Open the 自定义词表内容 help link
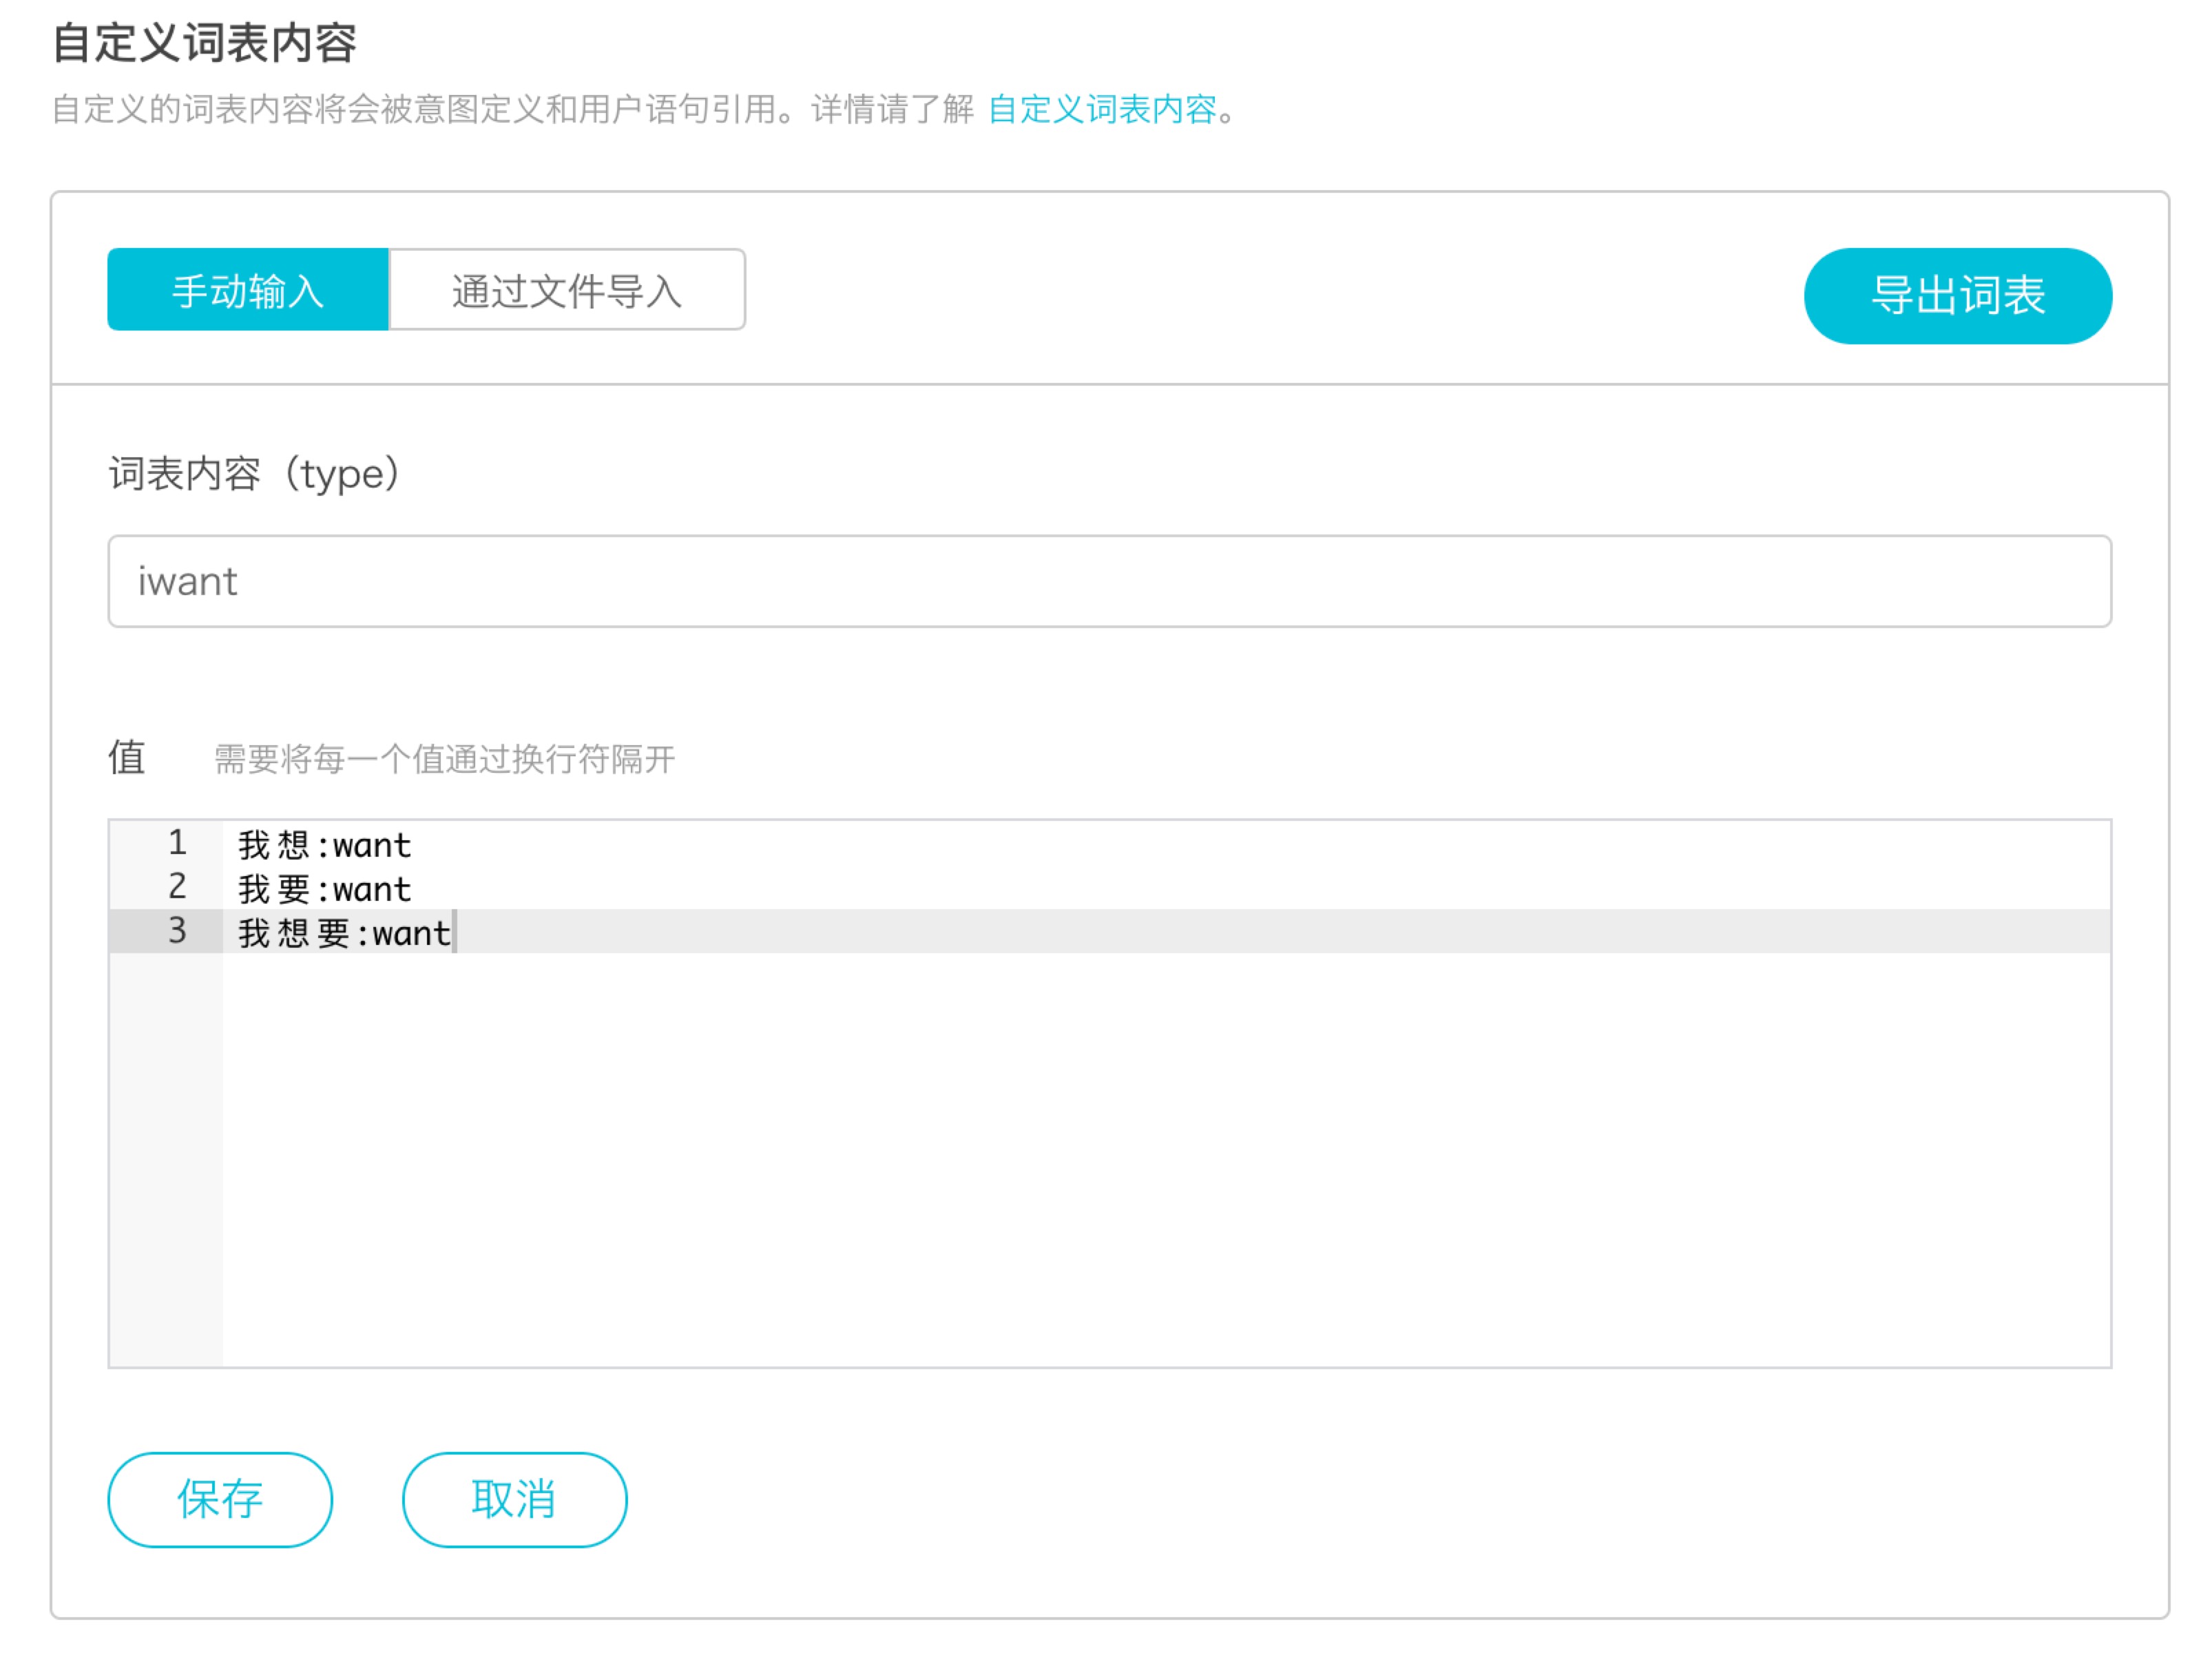The image size is (2212, 1675). point(1102,109)
